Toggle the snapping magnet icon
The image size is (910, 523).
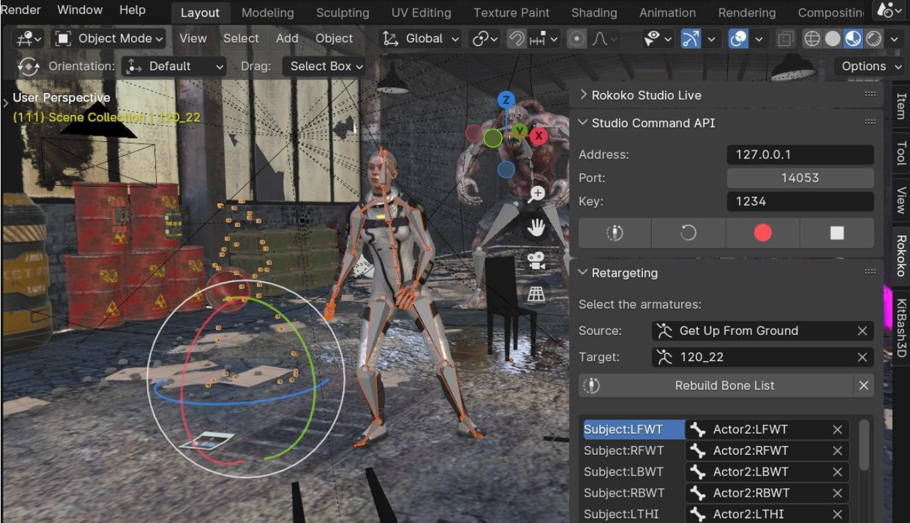coord(516,39)
